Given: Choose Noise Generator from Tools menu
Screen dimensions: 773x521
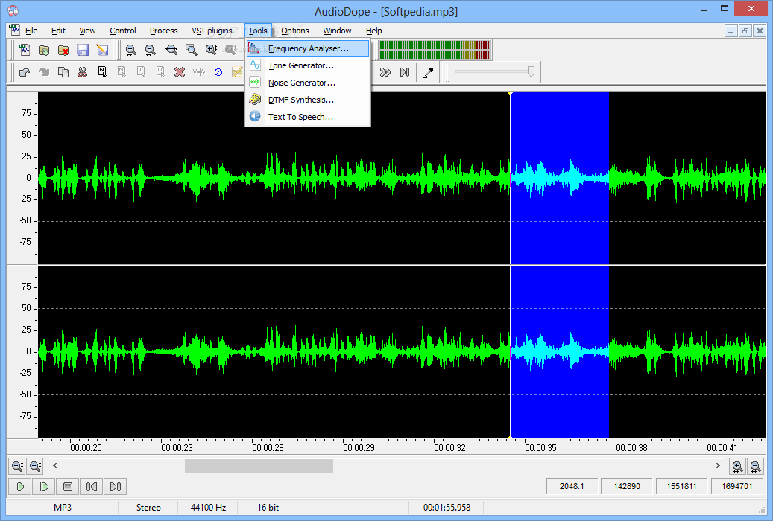Looking at the screenshot, I should [x=308, y=83].
